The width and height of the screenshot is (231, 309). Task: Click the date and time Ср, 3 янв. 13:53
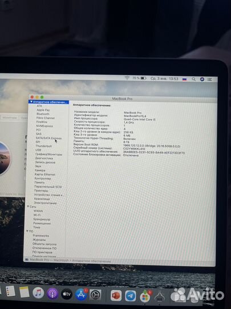click(x=164, y=78)
